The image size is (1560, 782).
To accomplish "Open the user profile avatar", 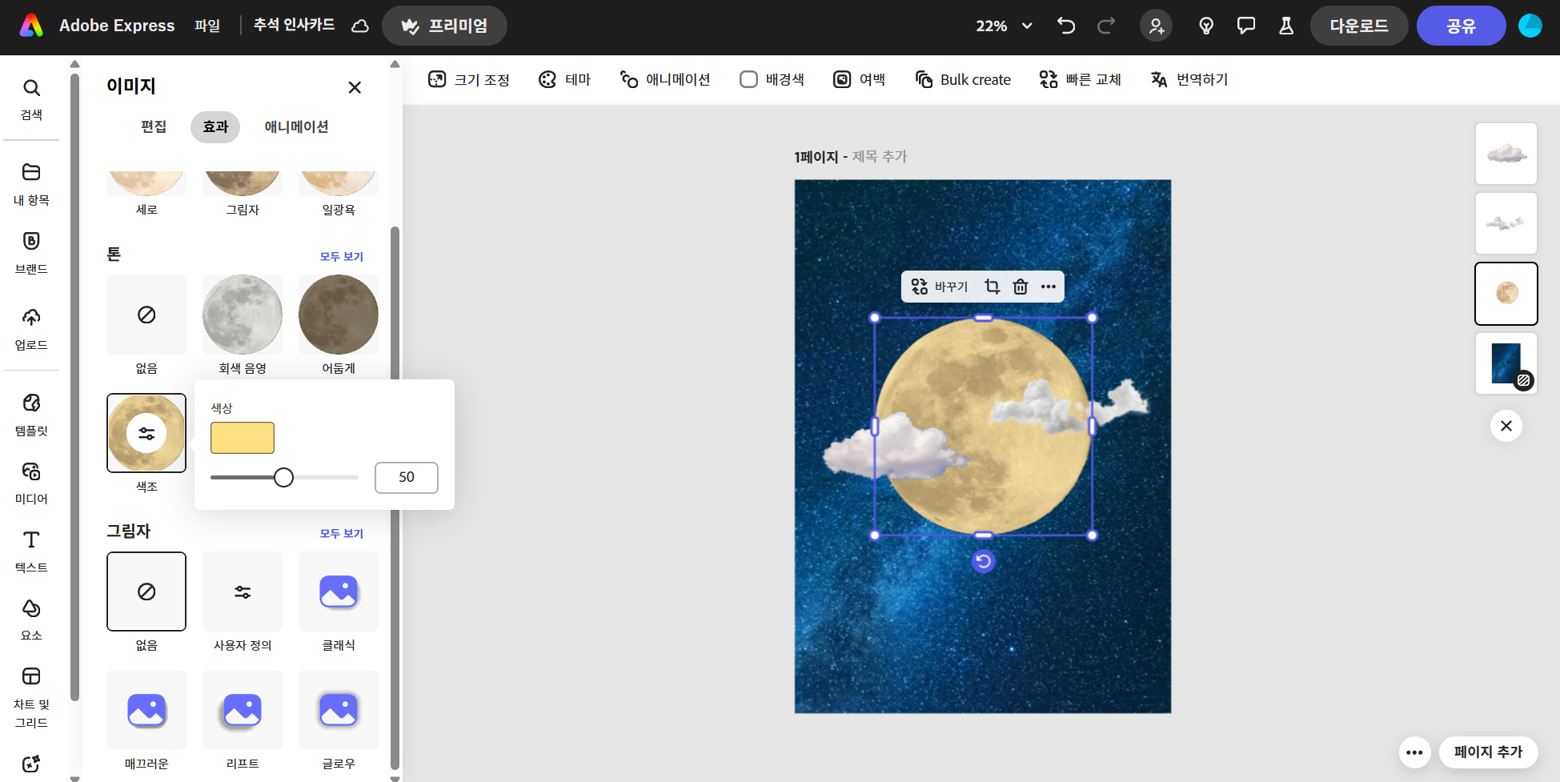I will point(1530,26).
